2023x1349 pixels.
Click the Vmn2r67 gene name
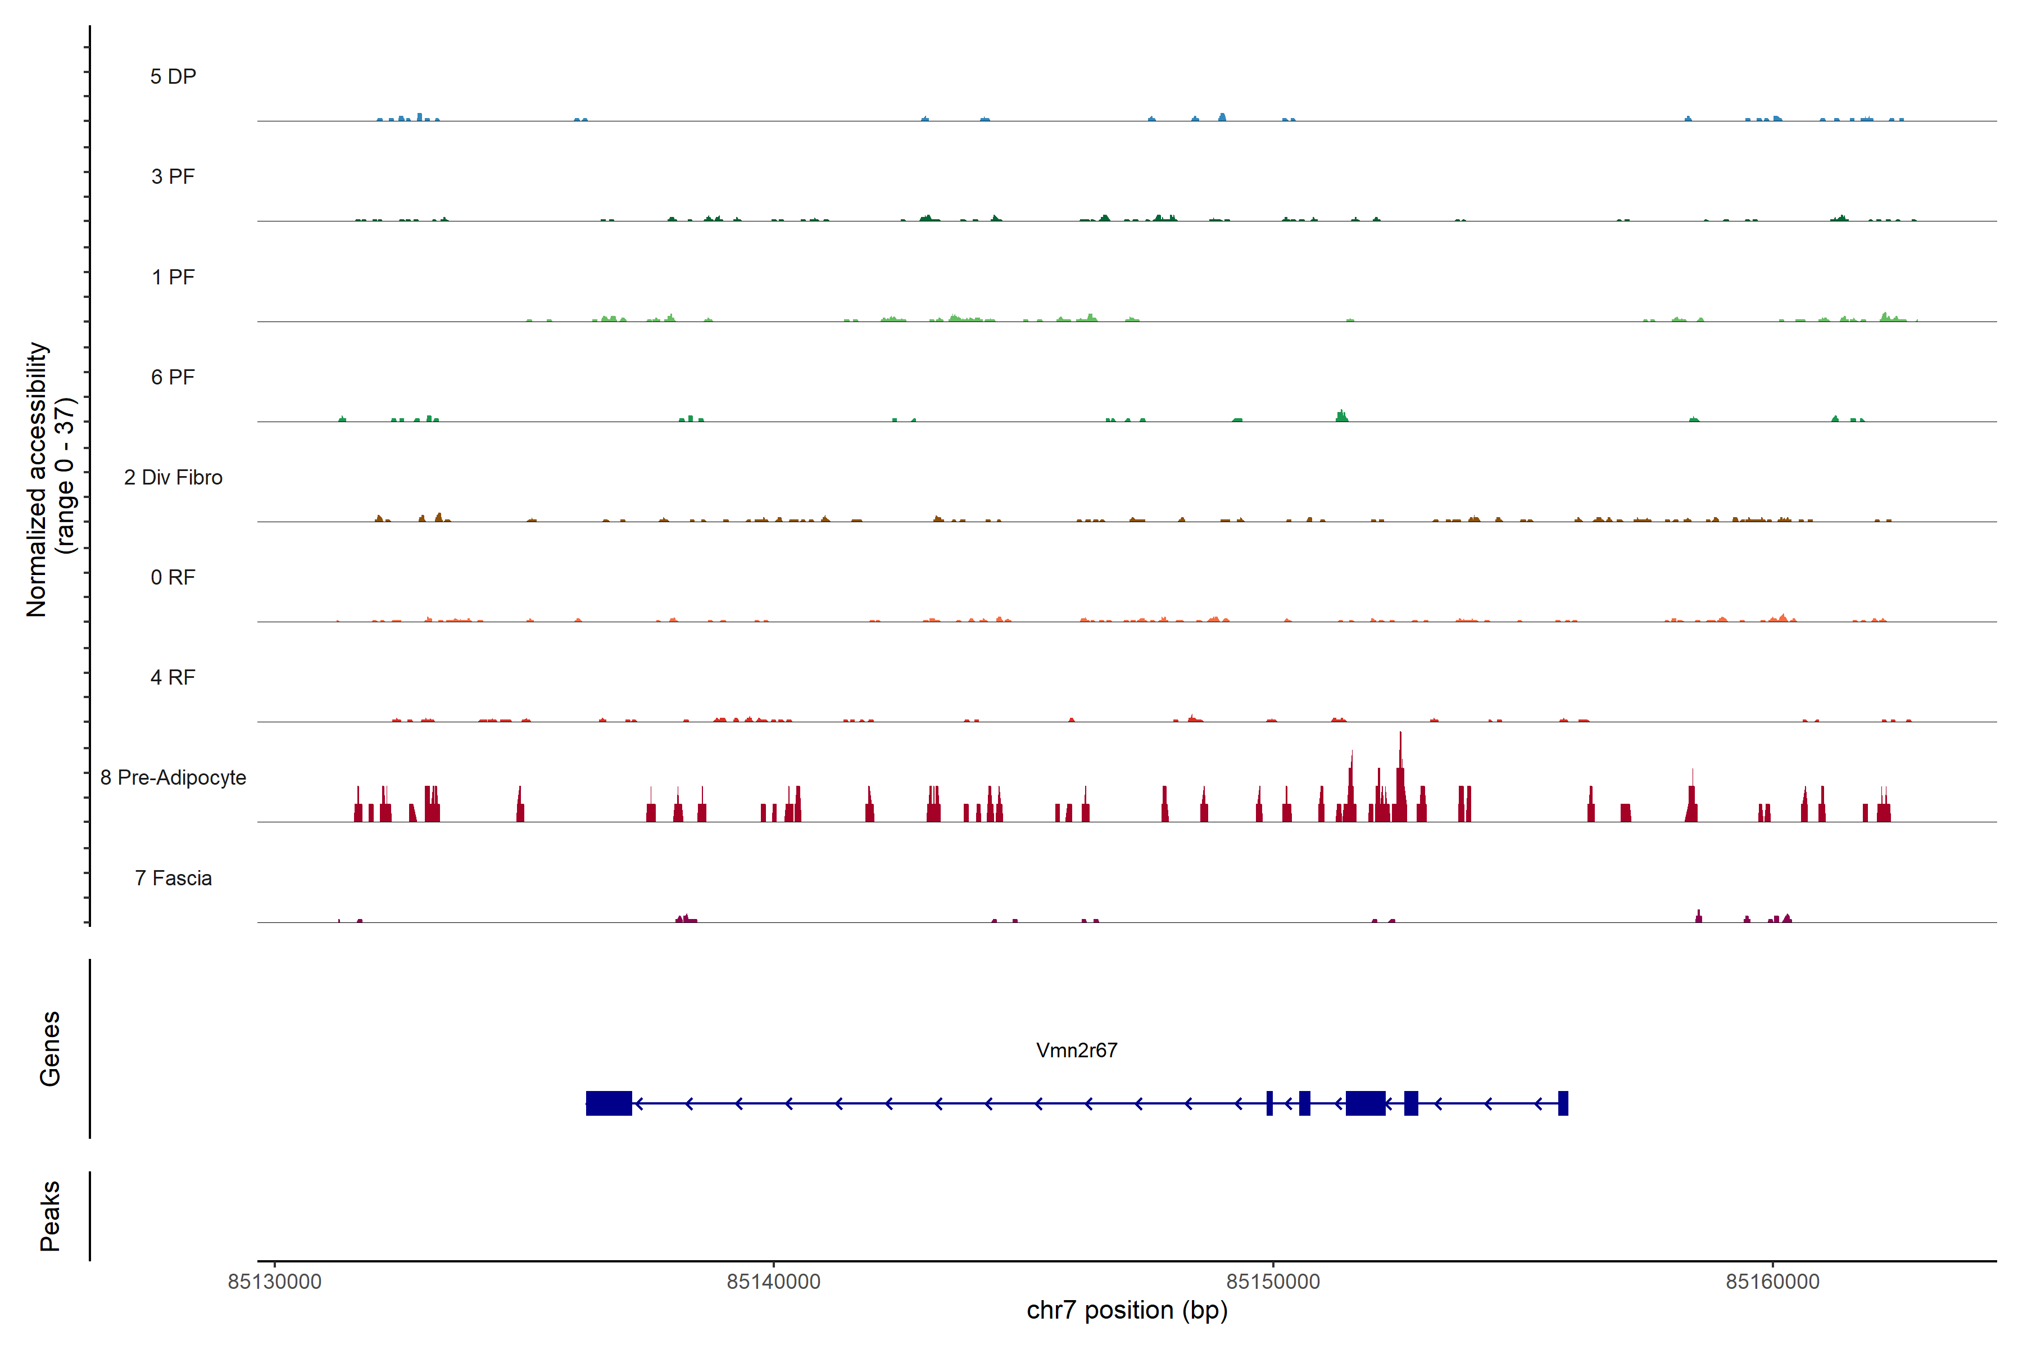click(x=1076, y=1051)
